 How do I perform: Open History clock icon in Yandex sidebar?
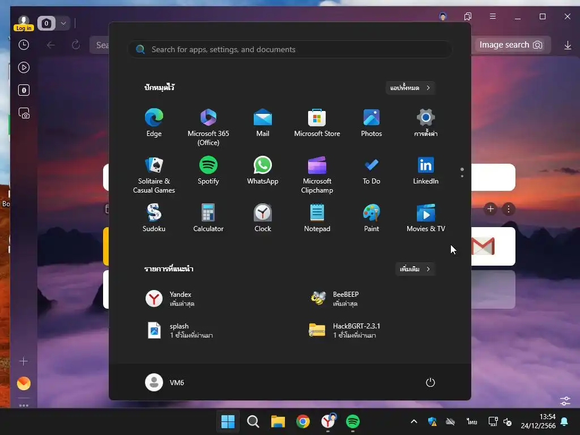pos(24,45)
